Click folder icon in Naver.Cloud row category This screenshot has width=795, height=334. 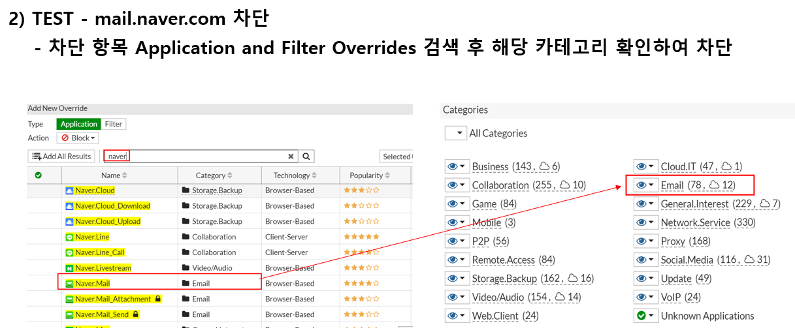pos(186,190)
